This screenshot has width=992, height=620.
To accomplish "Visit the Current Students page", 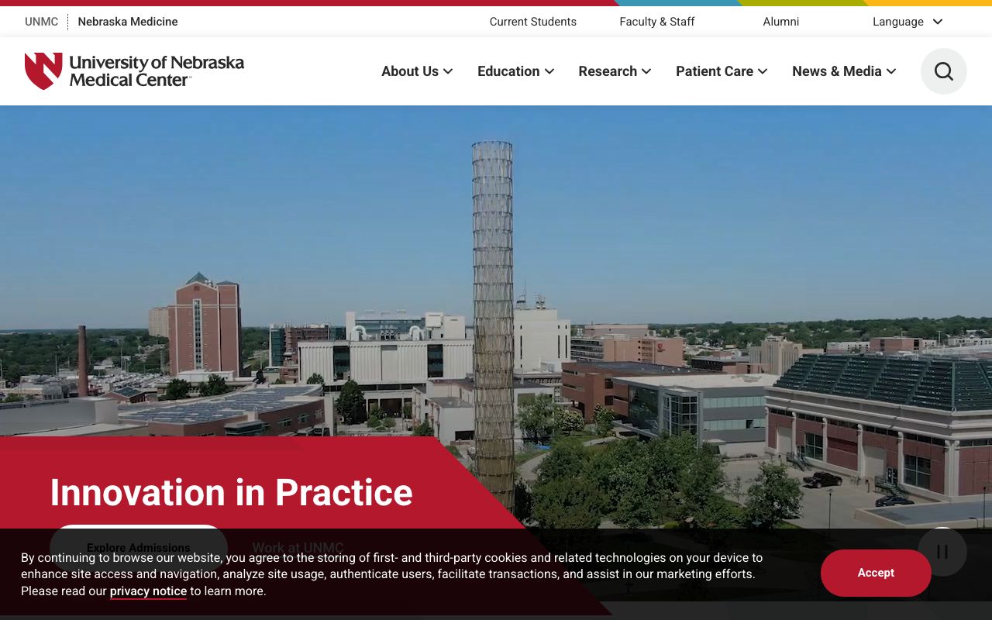I will [x=532, y=22].
